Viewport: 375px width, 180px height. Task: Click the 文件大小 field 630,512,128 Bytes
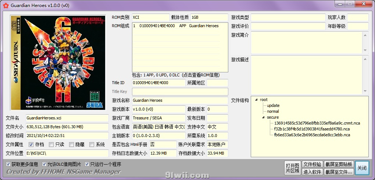pyautogui.click(x=67, y=127)
